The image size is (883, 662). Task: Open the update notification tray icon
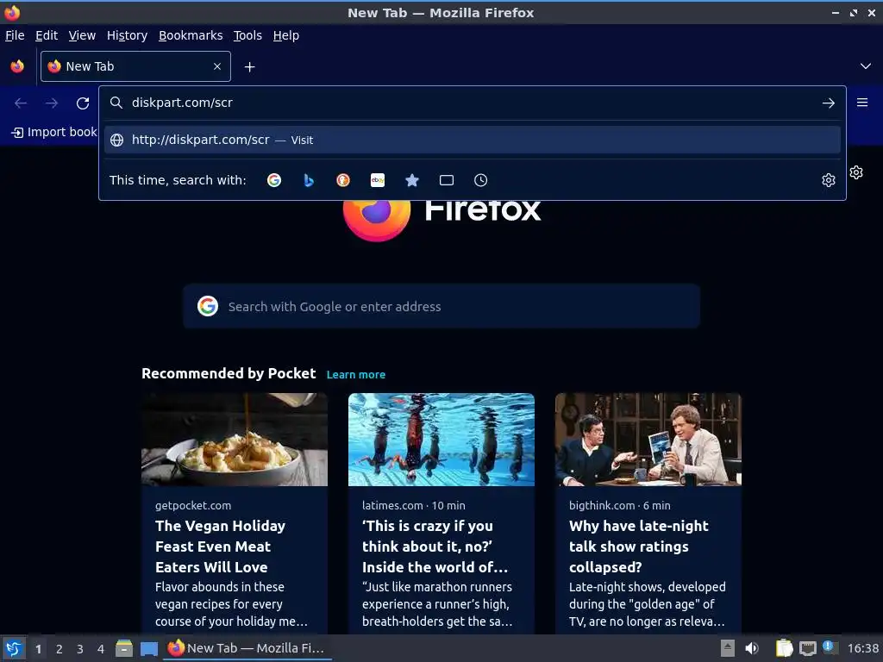[x=830, y=646]
